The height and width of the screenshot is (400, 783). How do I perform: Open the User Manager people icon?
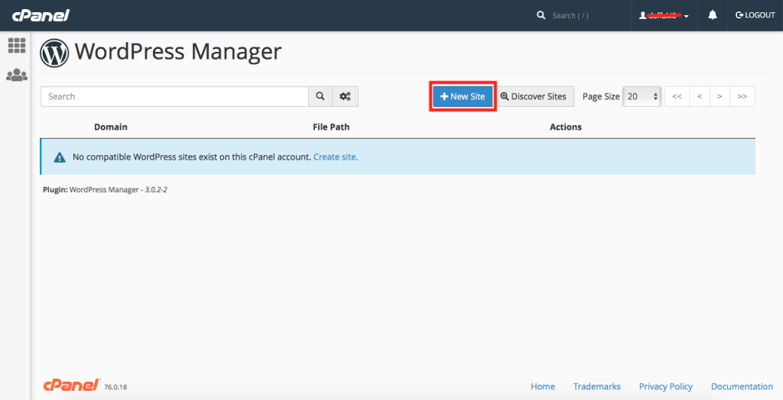point(17,76)
